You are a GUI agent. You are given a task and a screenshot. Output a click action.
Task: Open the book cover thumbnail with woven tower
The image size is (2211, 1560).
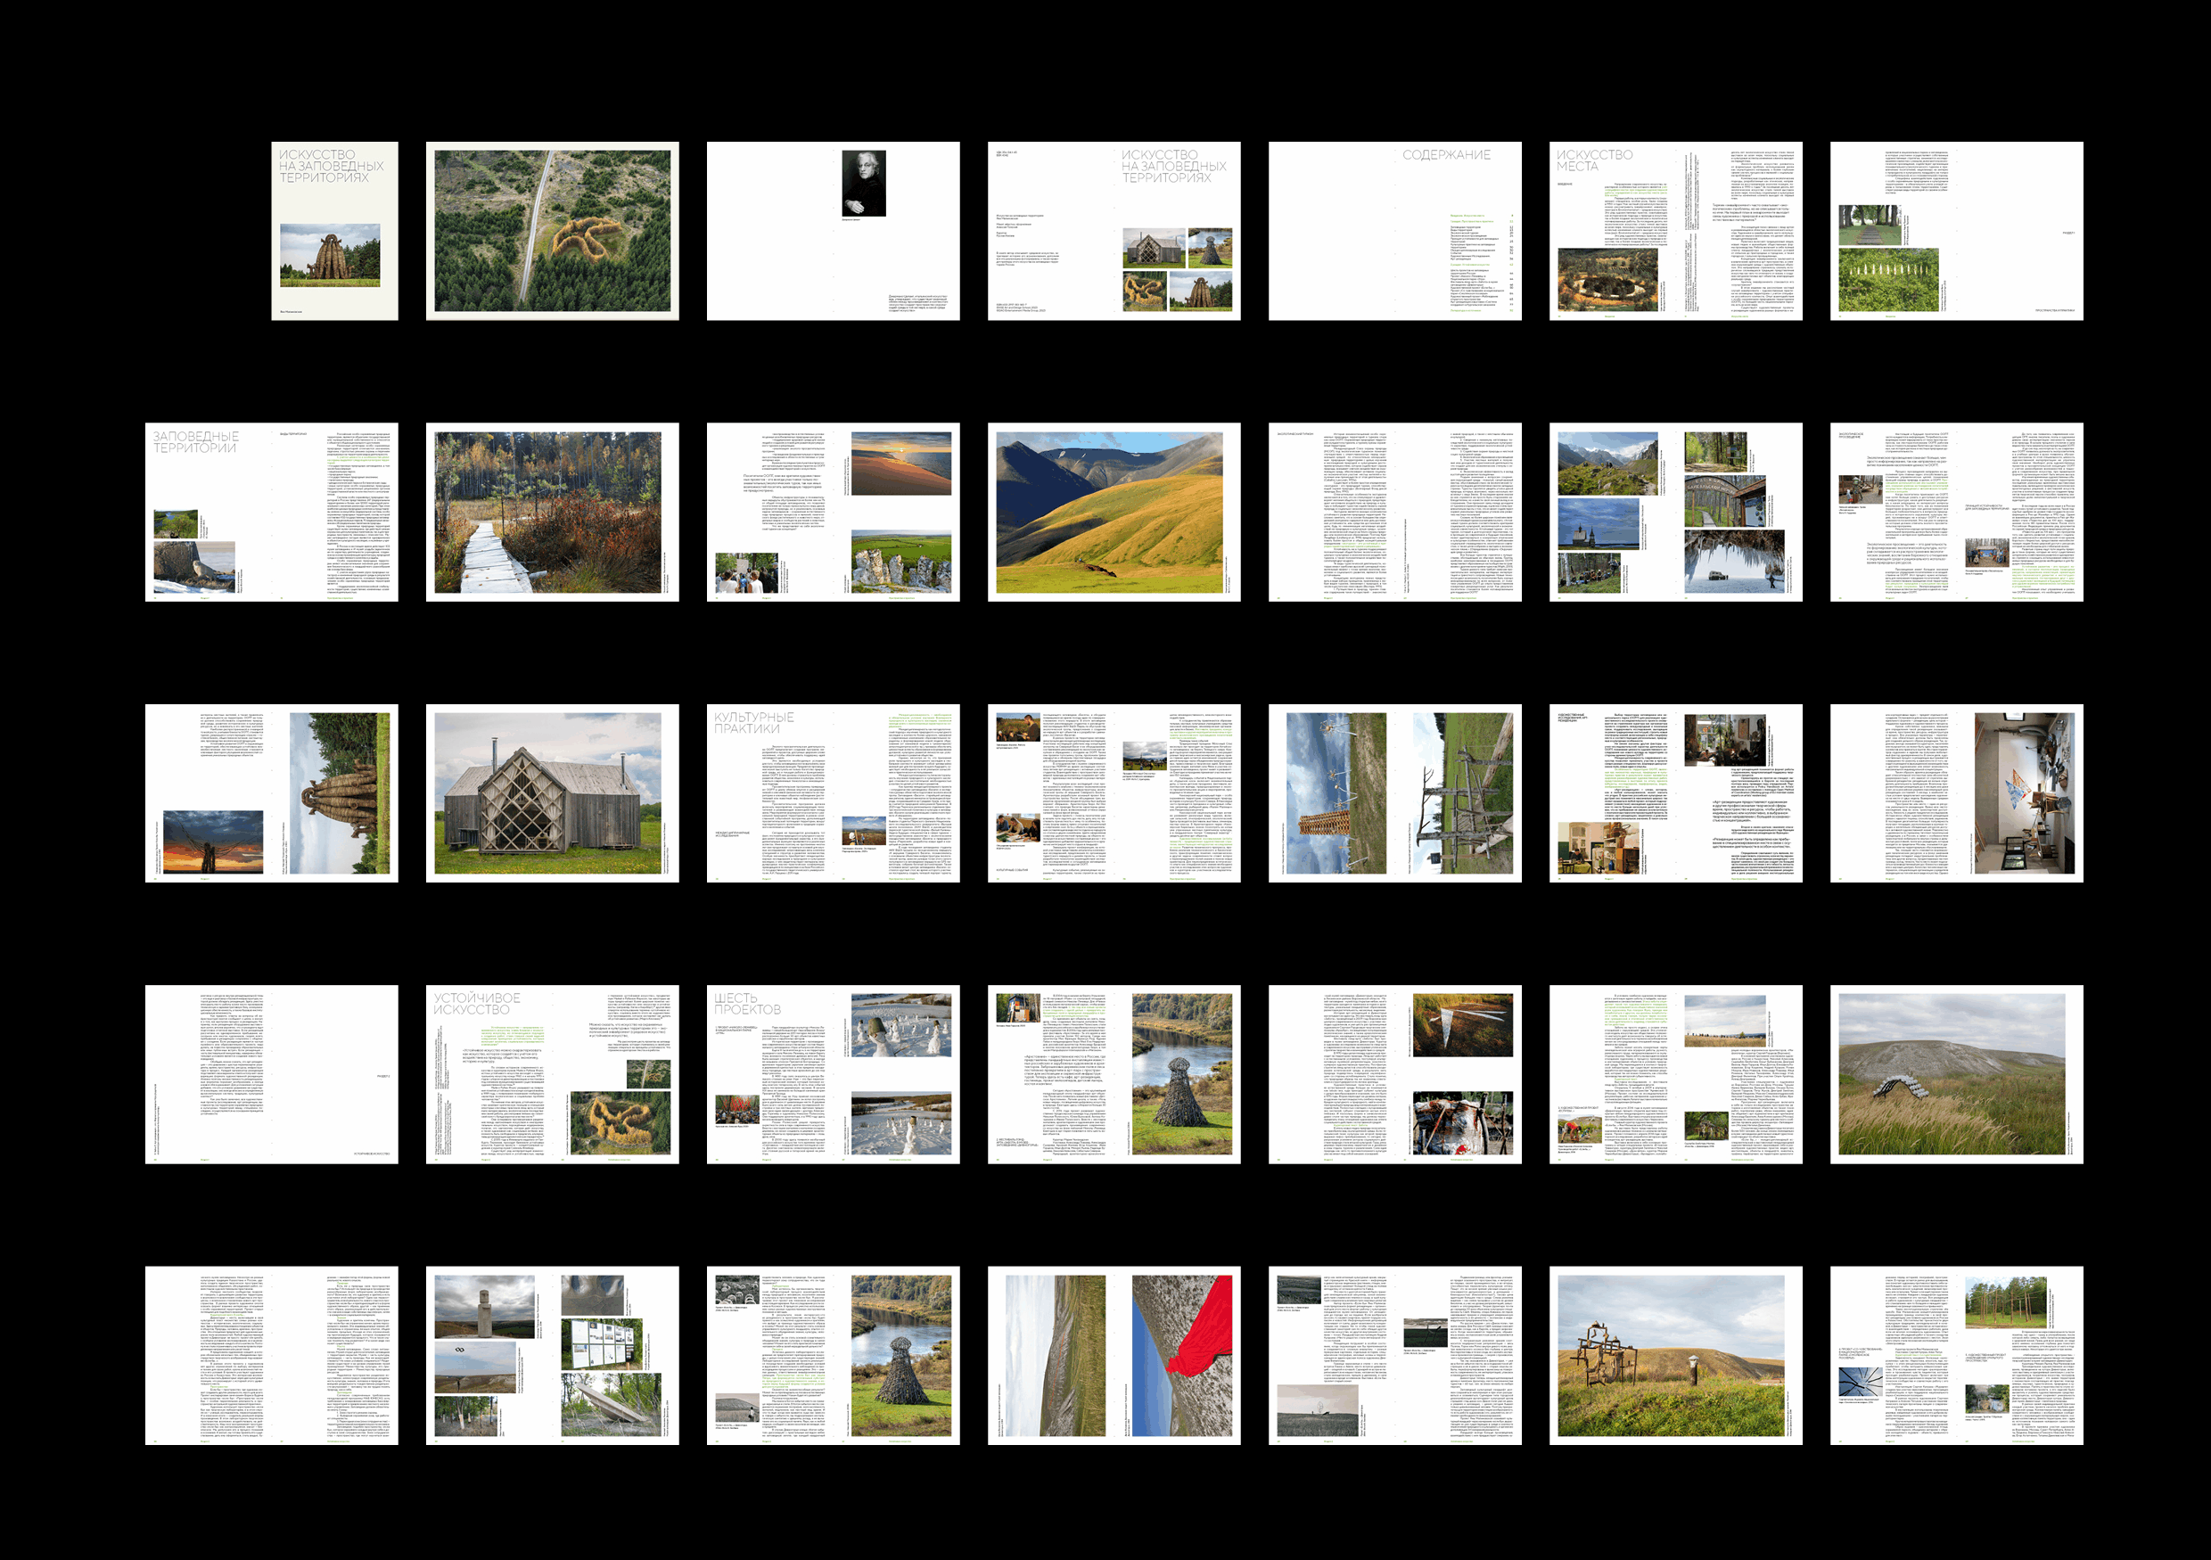click(334, 231)
